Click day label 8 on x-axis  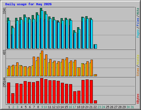tap(38, 107)
